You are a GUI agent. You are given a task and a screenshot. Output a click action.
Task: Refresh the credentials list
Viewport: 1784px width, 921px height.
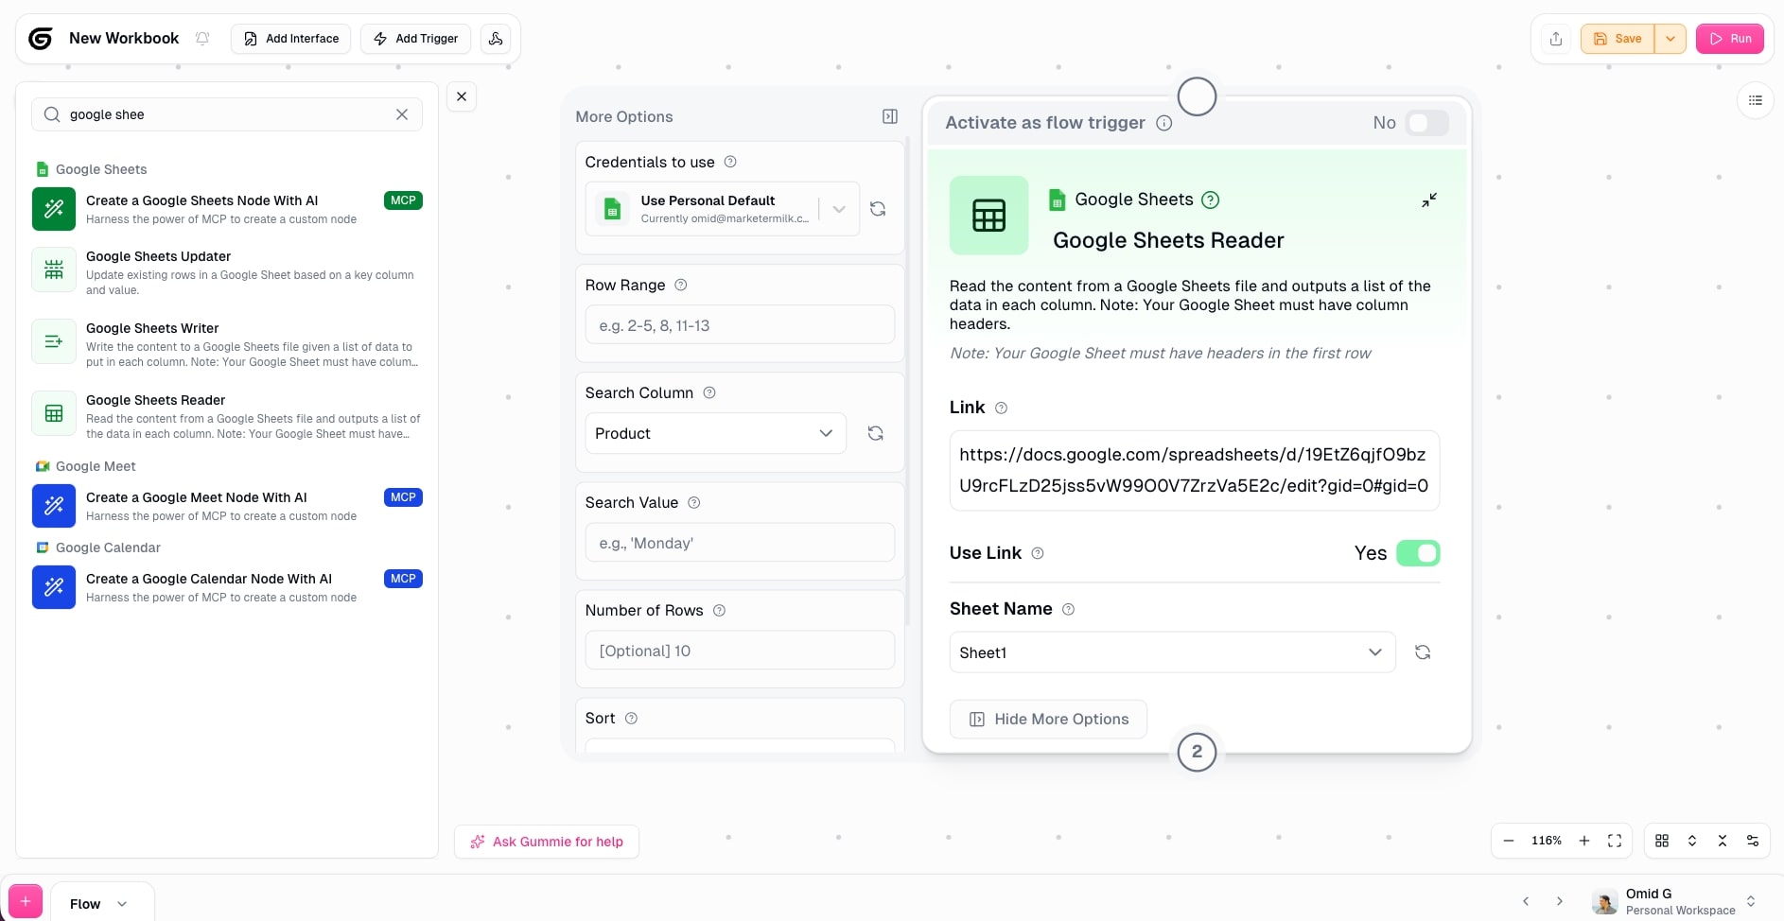point(878,209)
